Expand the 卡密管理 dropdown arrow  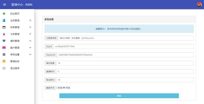(30, 34)
